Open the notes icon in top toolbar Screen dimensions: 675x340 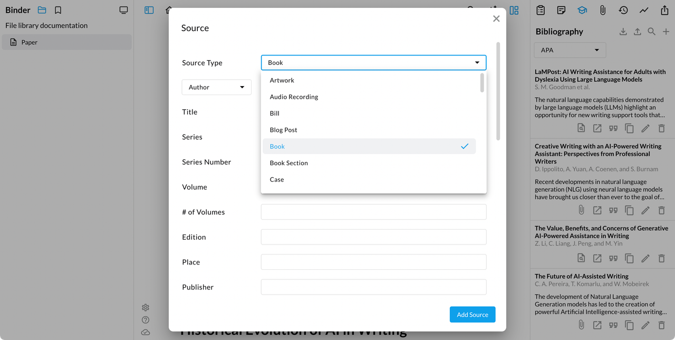(x=561, y=10)
